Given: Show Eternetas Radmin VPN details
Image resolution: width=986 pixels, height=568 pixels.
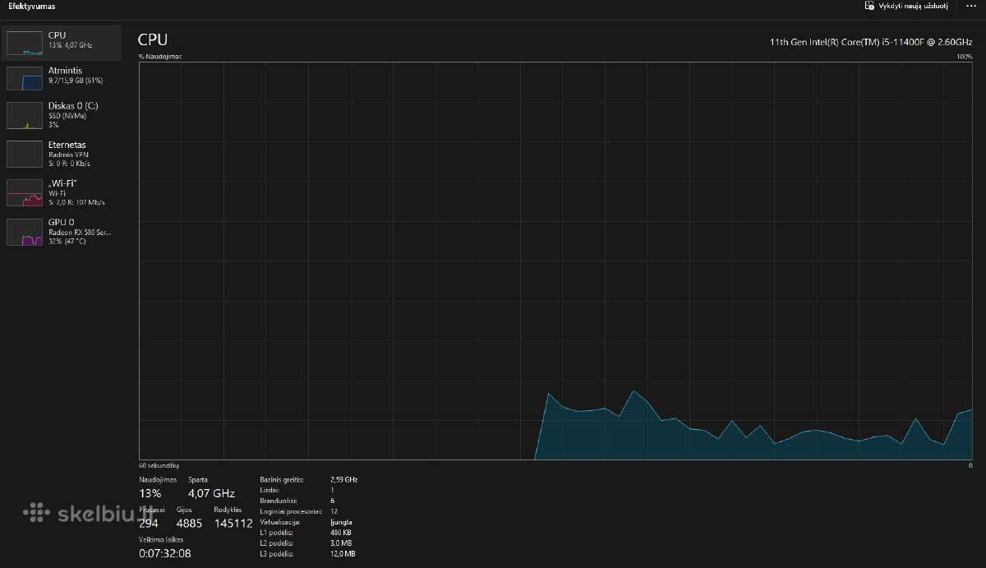Looking at the screenshot, I should point(63,154).
